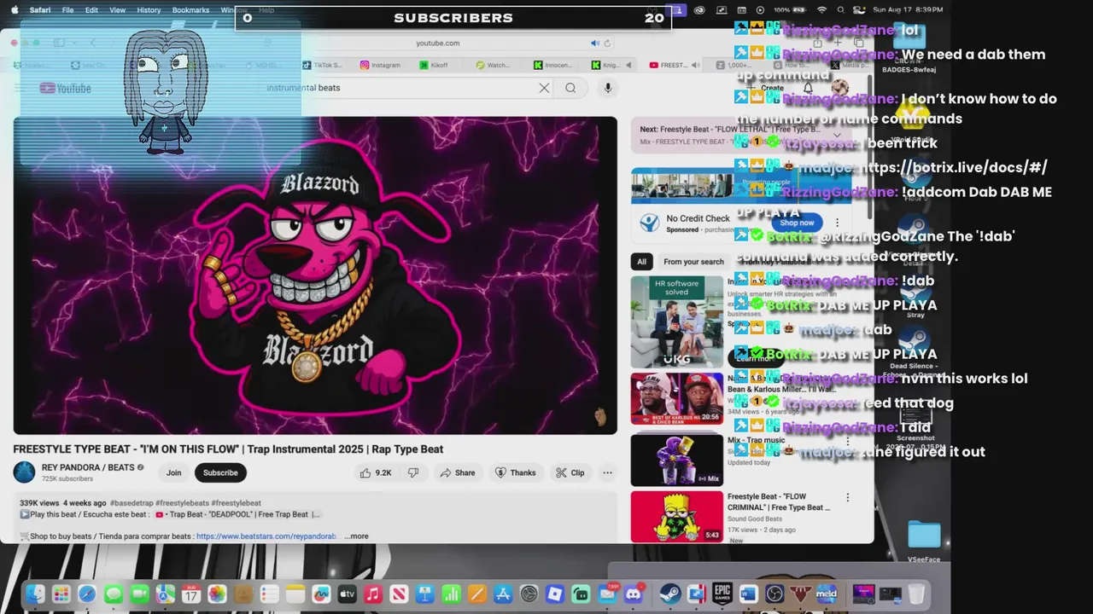The image size is (1093, 614).
Task: Open the Share dialog for the video
Action: coord(458,472)
